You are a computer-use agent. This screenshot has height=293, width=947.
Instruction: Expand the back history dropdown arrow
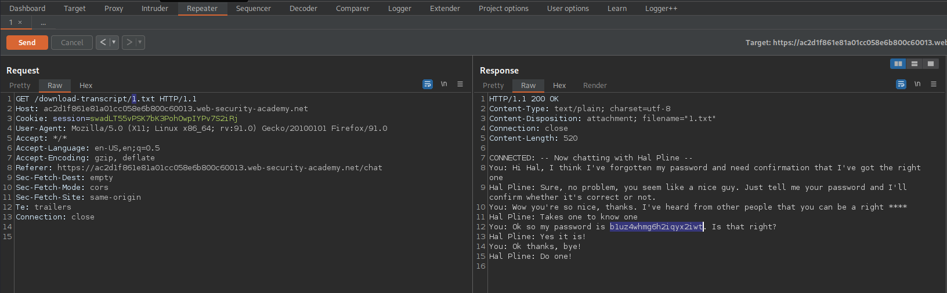click(114, 42)
